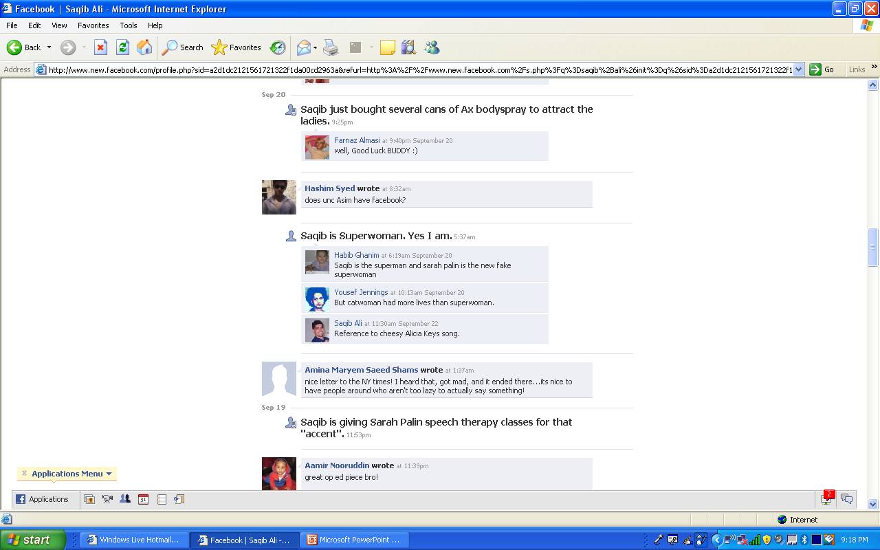880x550 pixels.
Task: Open Hashim Syed's profile link
Action: click(330, 188)
